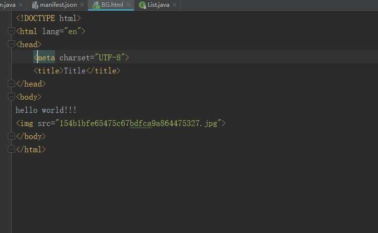Image resolution: width=378 pixels, height=233 pixels.
Task: Click the opening head tag text
Action: pos(28,44)
